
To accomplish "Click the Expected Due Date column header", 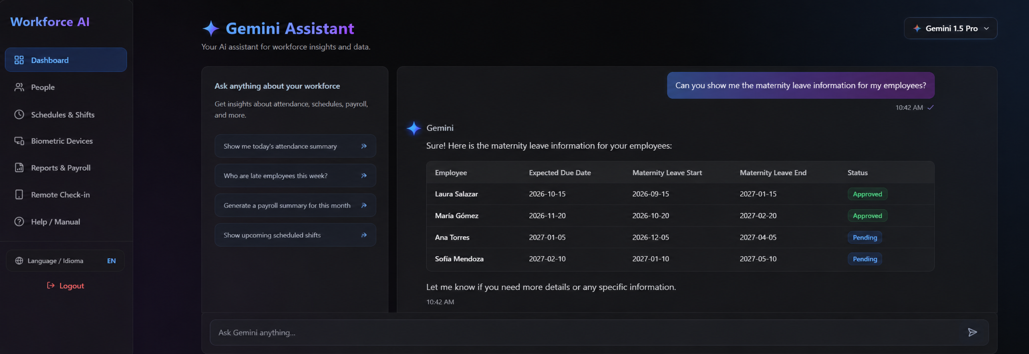I will pos(560,173).
